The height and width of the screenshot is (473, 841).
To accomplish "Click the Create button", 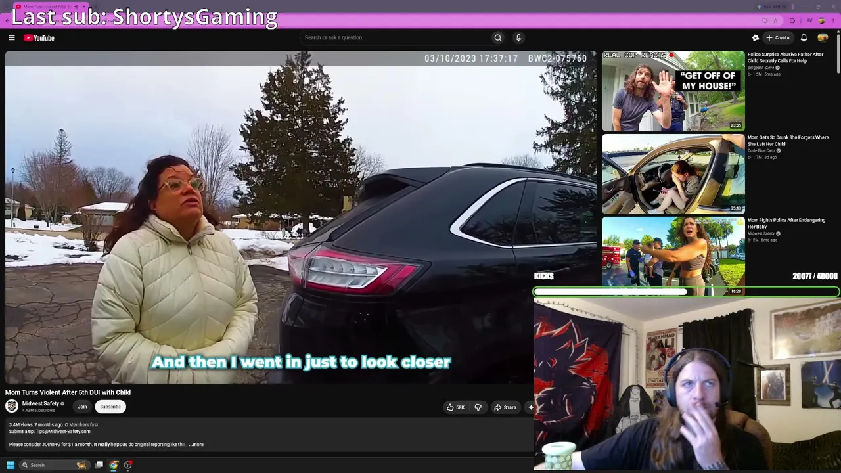I will coord(777,38).
